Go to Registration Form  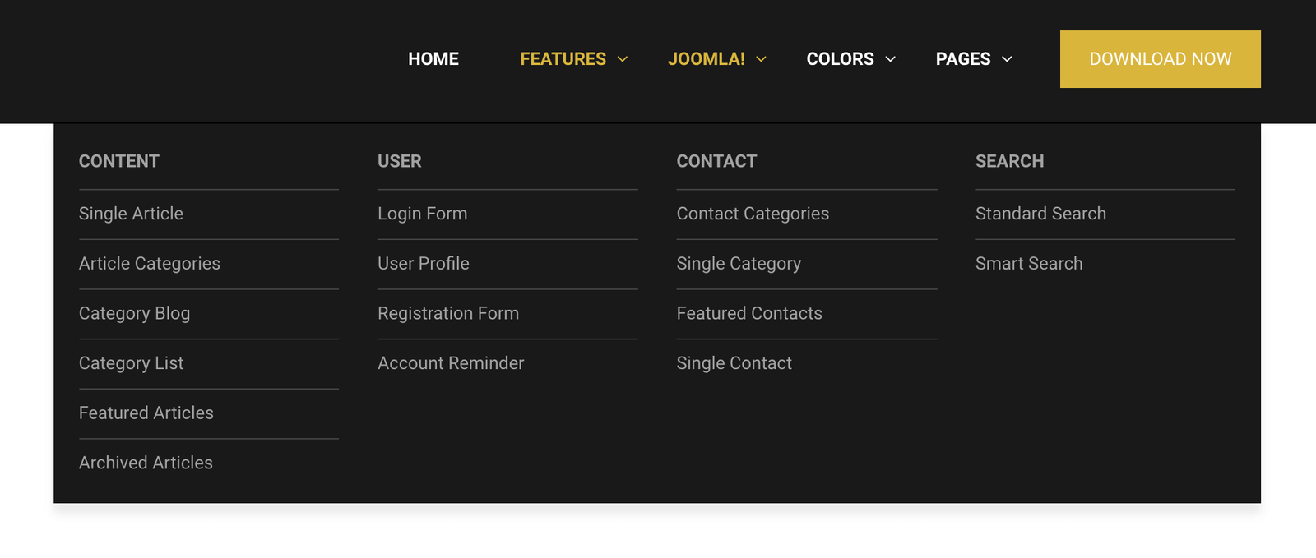(447, 314)
